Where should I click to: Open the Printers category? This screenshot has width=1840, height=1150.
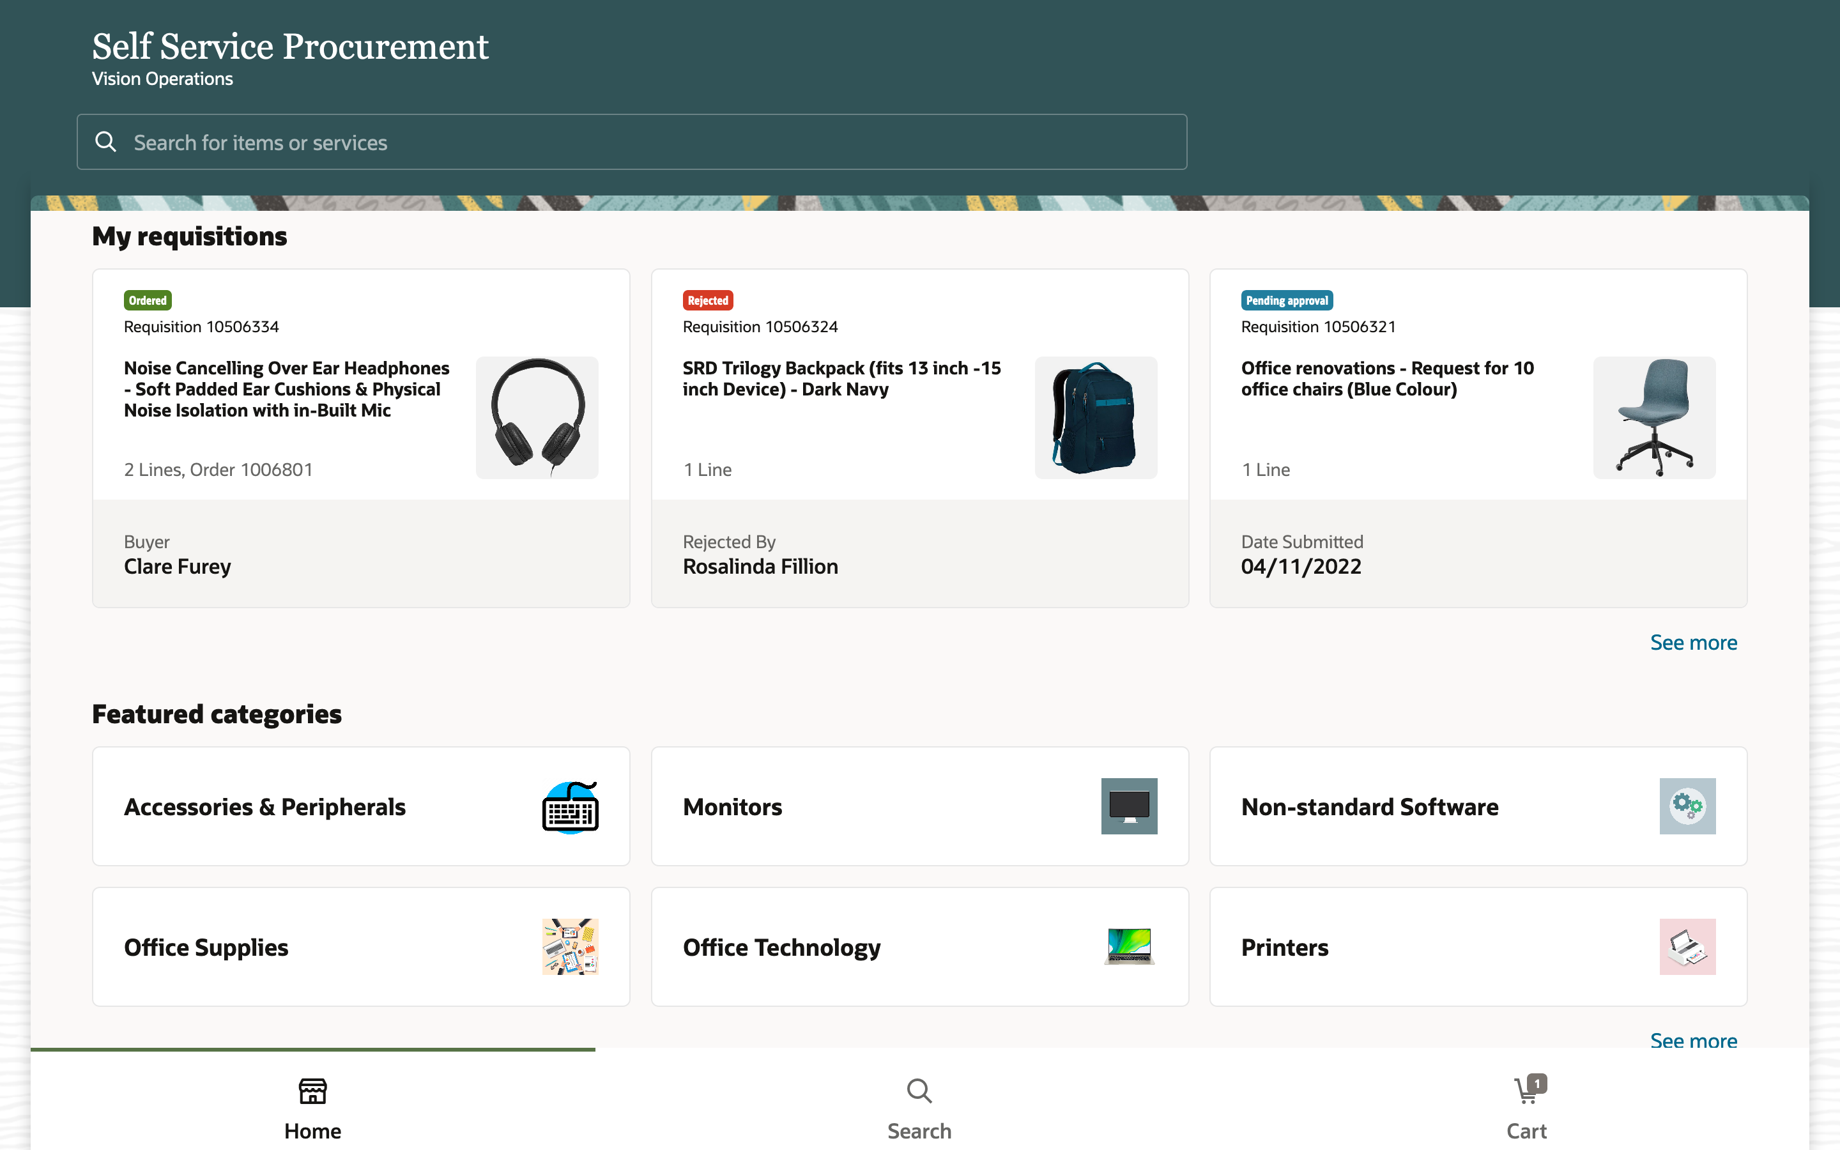pyautogui.click(x=1478, y=947)
